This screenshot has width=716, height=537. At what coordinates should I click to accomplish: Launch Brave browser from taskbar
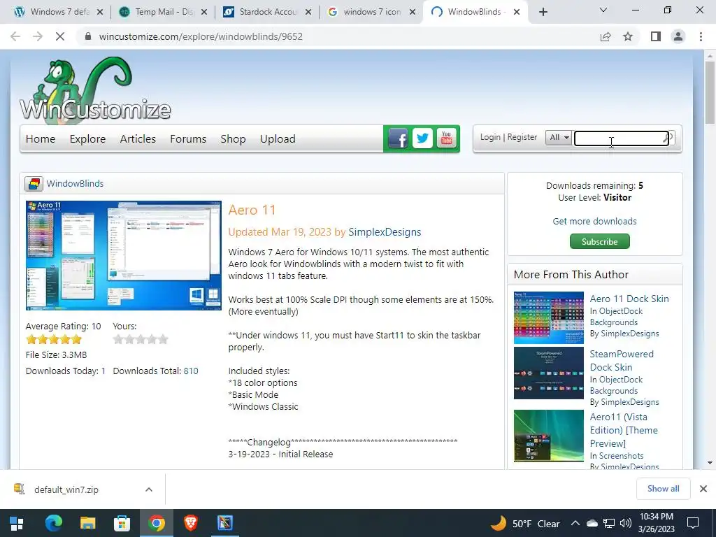click(x=190, y=523)
